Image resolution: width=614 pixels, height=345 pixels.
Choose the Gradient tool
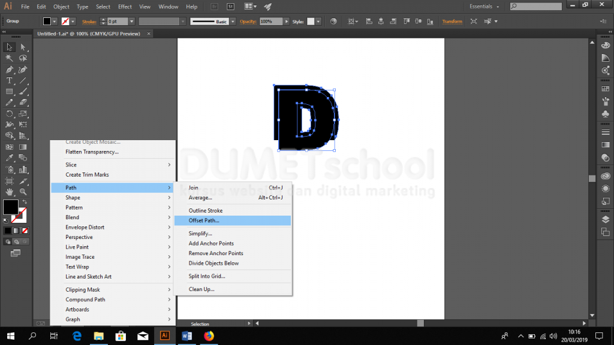(x=23, y=147)
